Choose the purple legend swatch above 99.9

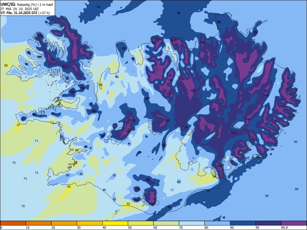[294, 223]
